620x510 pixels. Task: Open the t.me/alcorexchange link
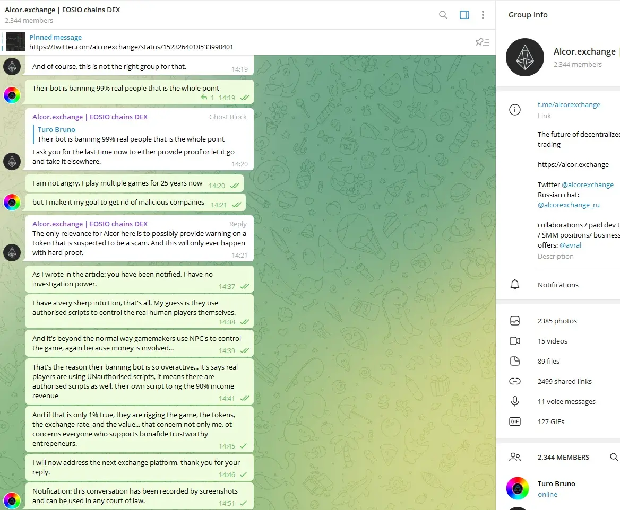pos(569,104)
